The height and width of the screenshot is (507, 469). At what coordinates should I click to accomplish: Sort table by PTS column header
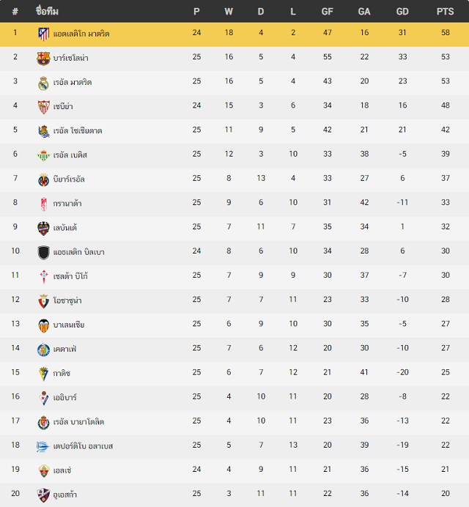pos(445,12)
